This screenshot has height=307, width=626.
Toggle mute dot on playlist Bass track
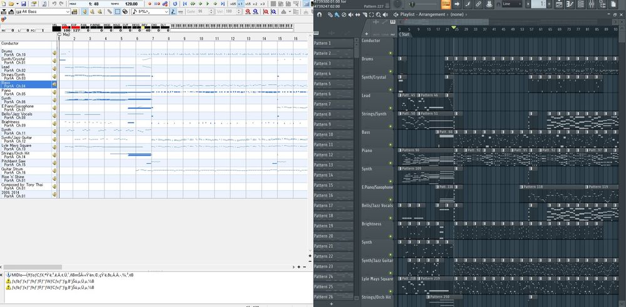point(391,144)
